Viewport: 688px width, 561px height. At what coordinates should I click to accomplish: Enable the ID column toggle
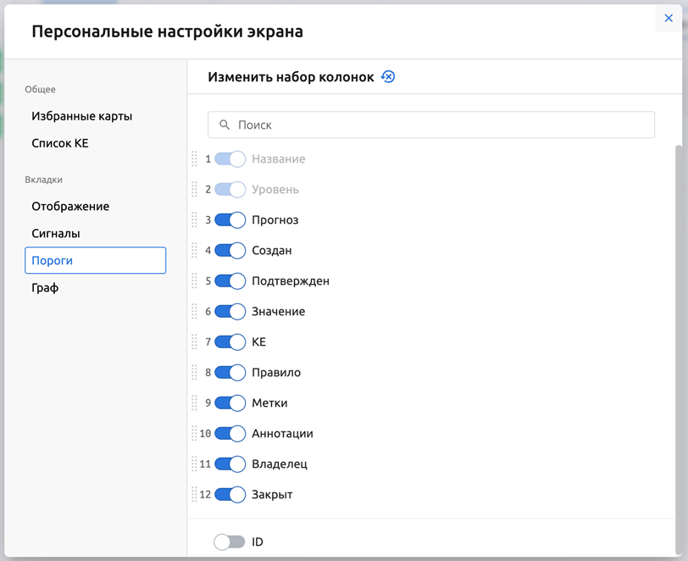pos(229,542)
